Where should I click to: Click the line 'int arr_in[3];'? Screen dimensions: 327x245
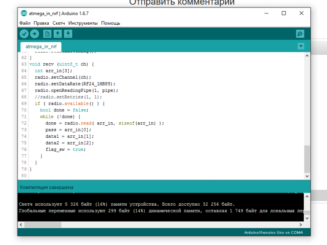(x=53, y=71)
